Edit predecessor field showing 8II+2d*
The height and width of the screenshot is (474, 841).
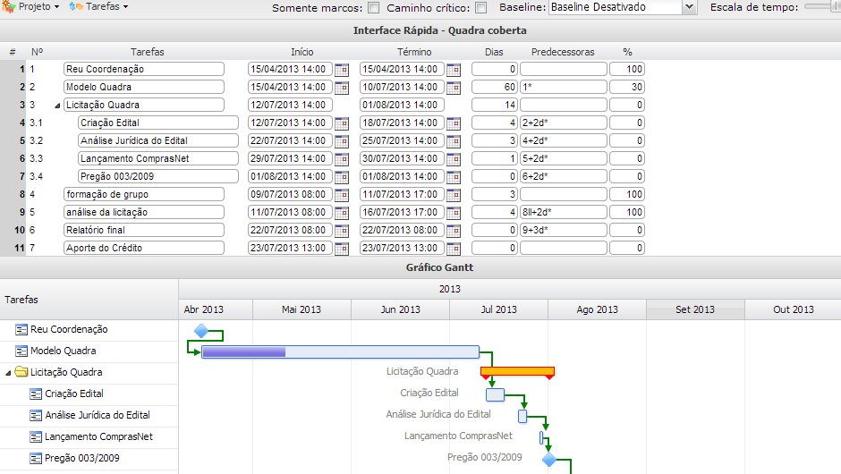pyautogui.click(x=563, y=212)
